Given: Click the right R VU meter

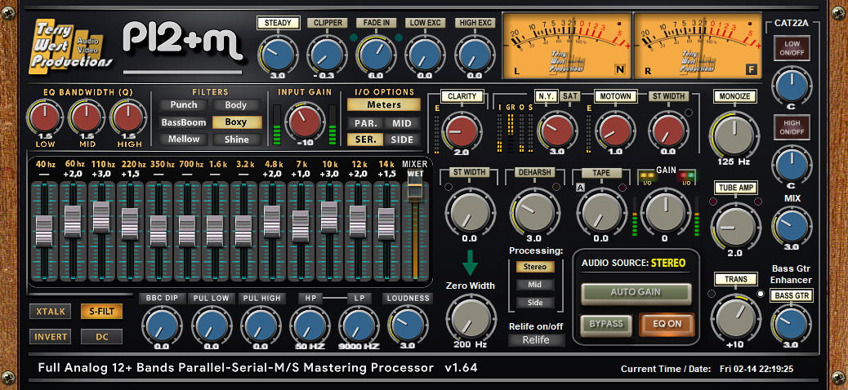Looking at the screenshot, I should click(698, 46).
